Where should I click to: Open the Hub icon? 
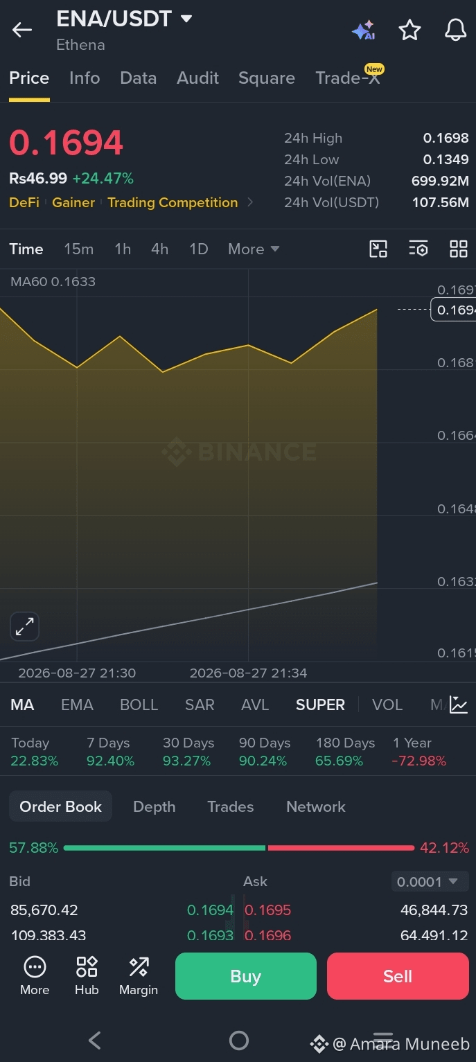tap(87, 975)
